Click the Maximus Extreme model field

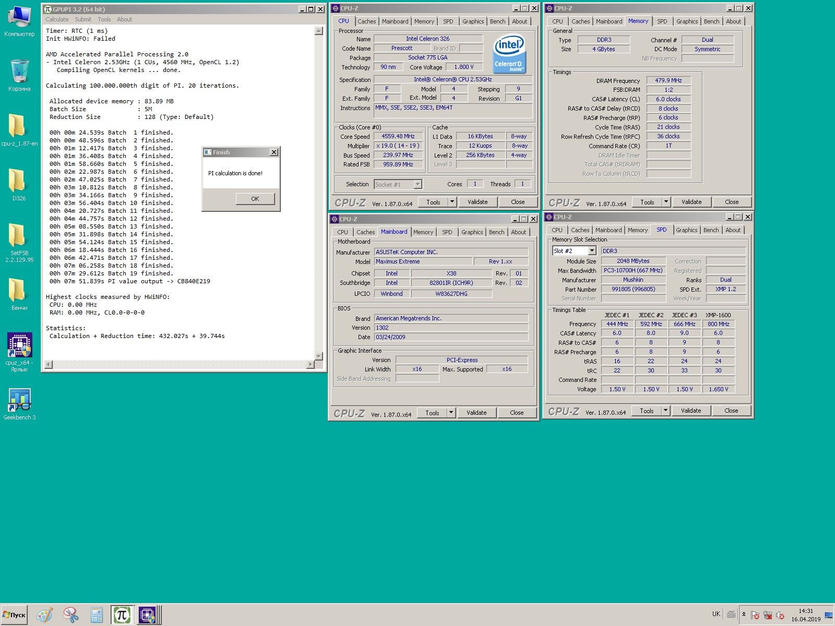(423, 261)
